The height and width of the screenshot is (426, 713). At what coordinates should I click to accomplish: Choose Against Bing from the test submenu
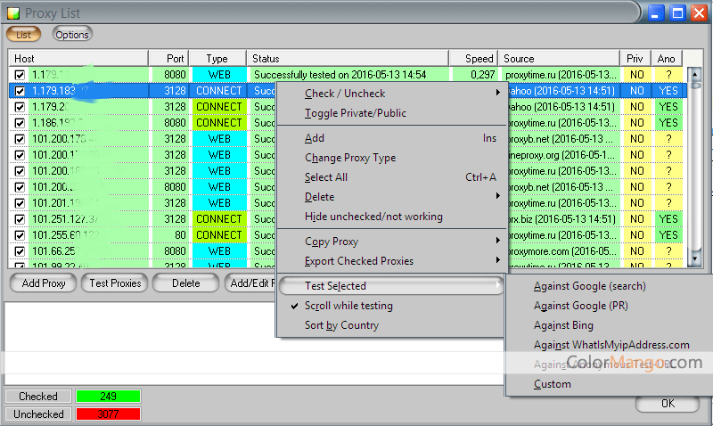click(x=563, y=325)
